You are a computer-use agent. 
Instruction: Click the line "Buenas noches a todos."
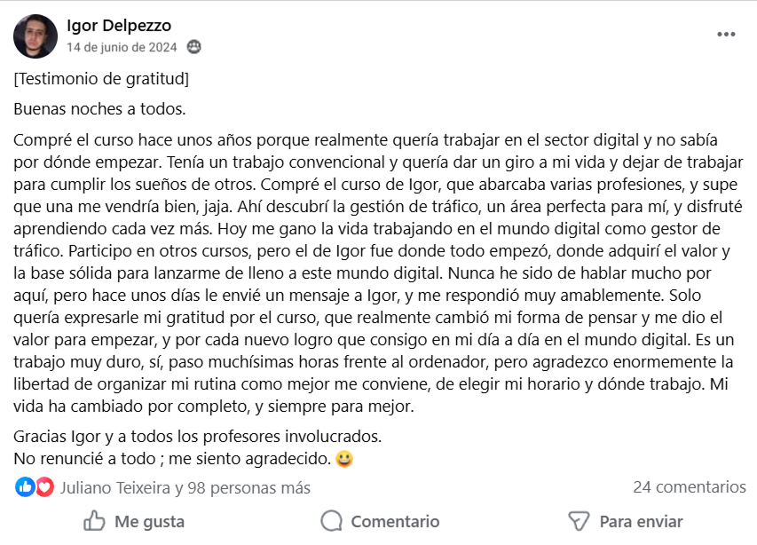click(x=100, y=110)
